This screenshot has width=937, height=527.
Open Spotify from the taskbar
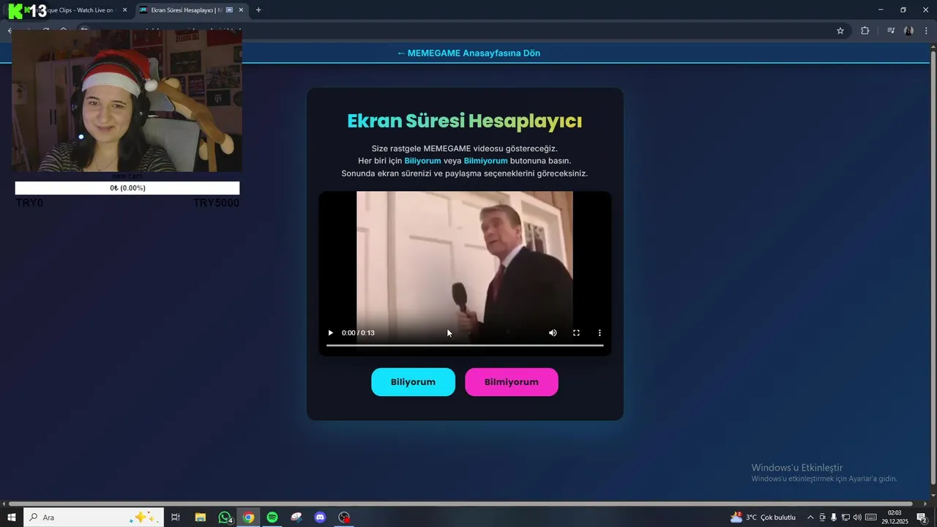coord(272,517)
